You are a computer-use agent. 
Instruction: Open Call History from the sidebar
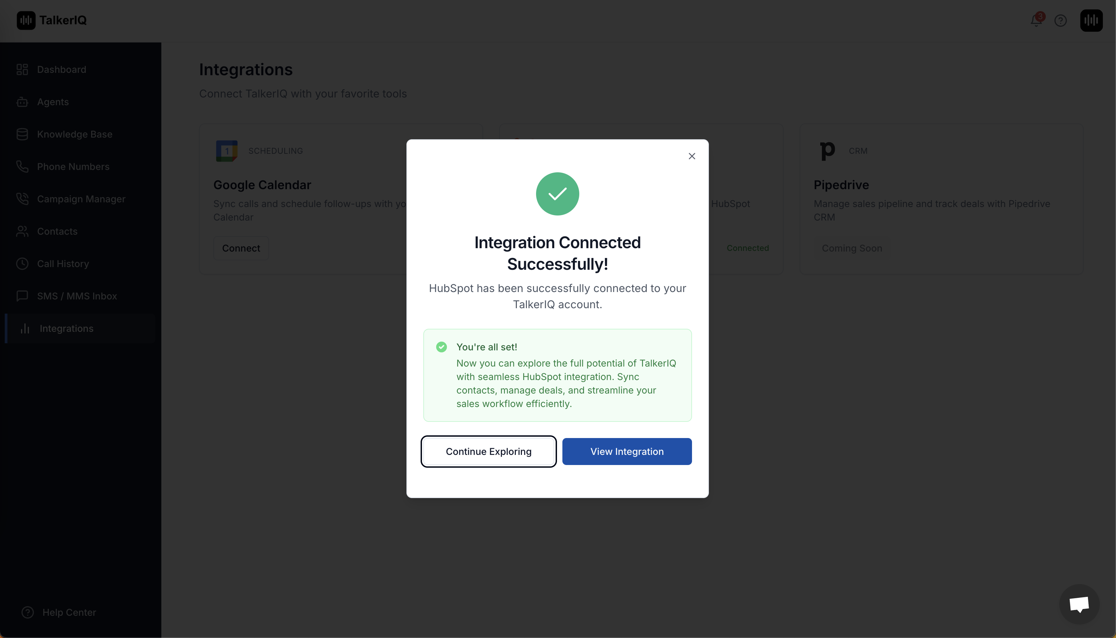(63, 264)
